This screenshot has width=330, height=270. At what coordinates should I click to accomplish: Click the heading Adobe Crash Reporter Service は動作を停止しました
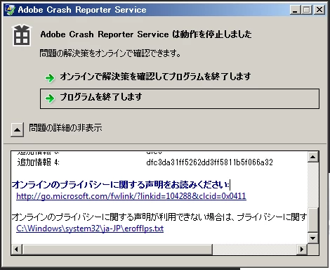click(x=146, y=34)
